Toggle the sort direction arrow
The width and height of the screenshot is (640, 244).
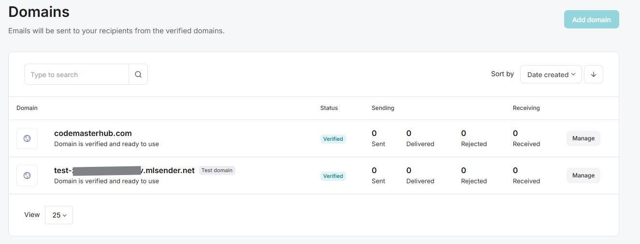594,75
